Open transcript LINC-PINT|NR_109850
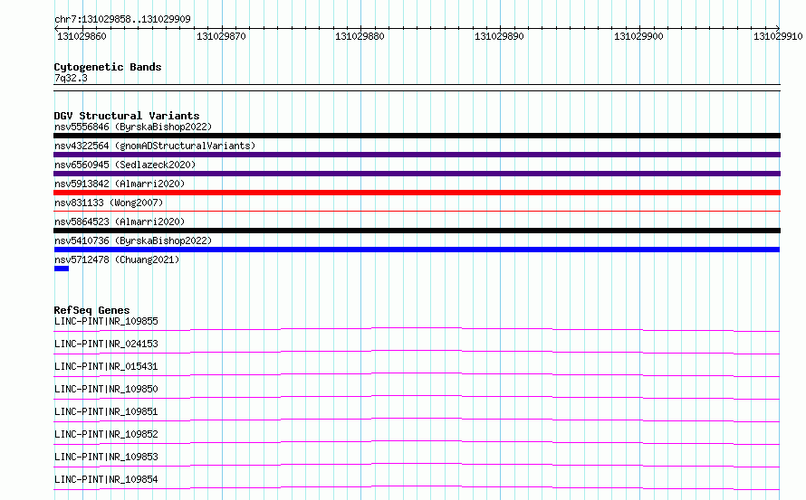The image size is (806, 500). [x=106, y=389]
